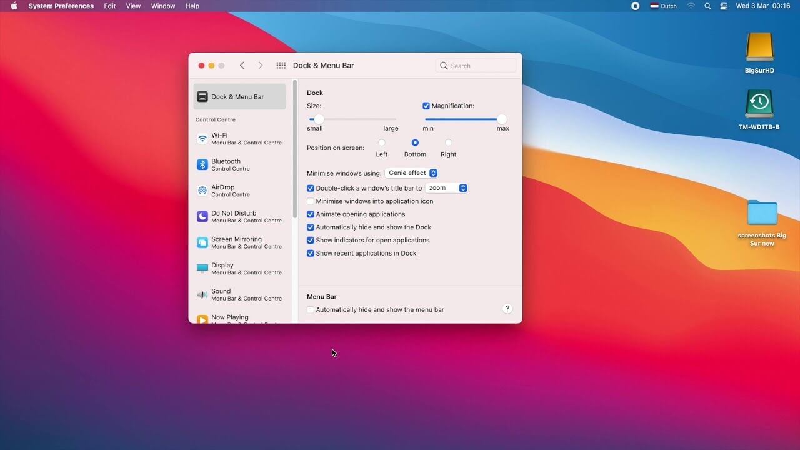Open the zoom title bar action dropdown
Viewport: 800px width, 450px height.
[x=446, y=188]
